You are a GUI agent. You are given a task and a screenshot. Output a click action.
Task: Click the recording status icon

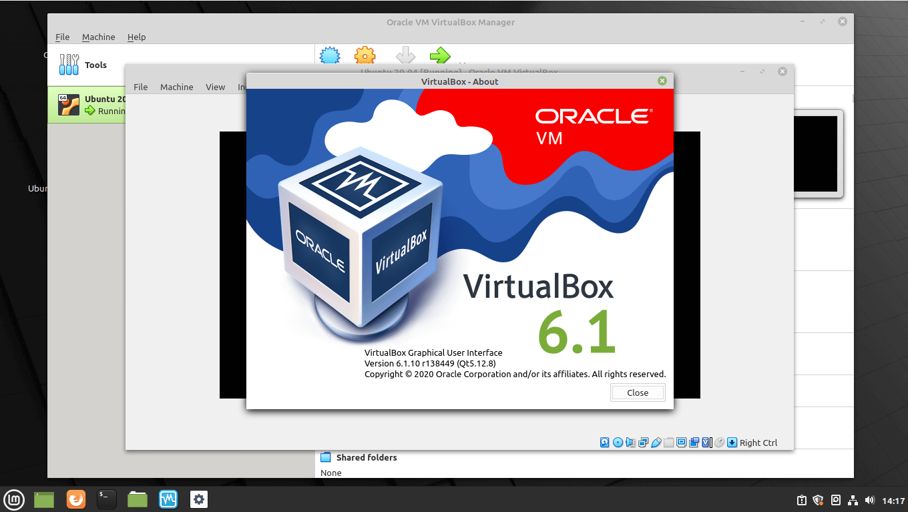pyautogui.click(x=694, y=442)
